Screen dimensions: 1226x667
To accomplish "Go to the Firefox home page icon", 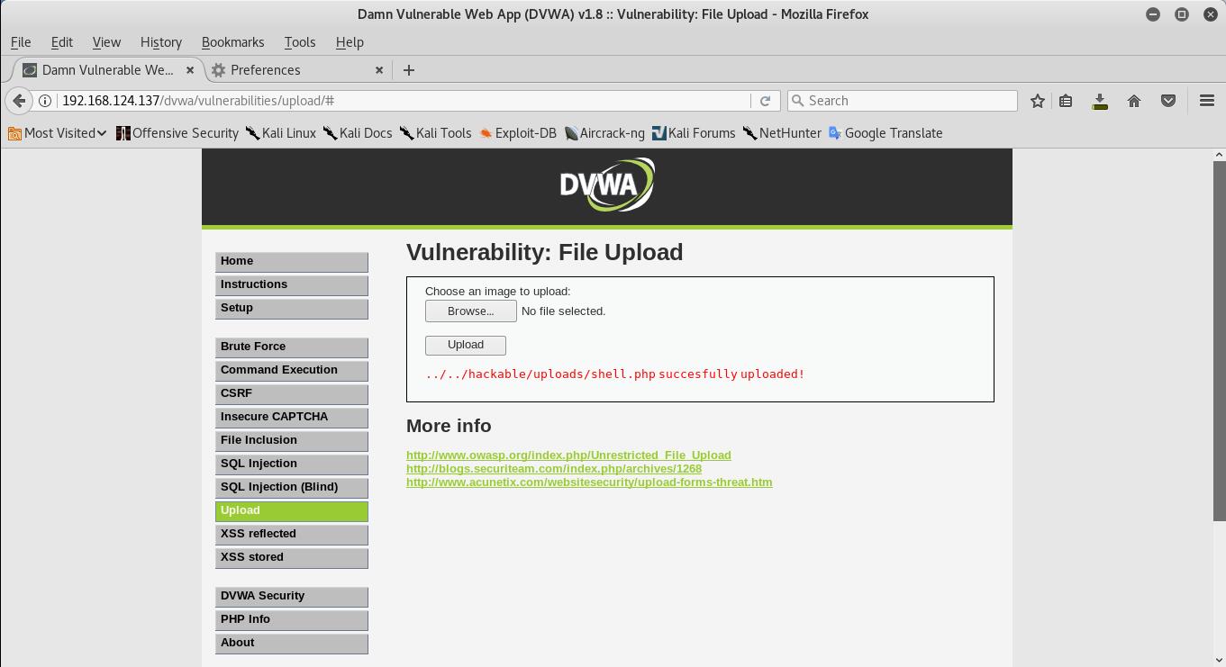I will point(1134,101).
